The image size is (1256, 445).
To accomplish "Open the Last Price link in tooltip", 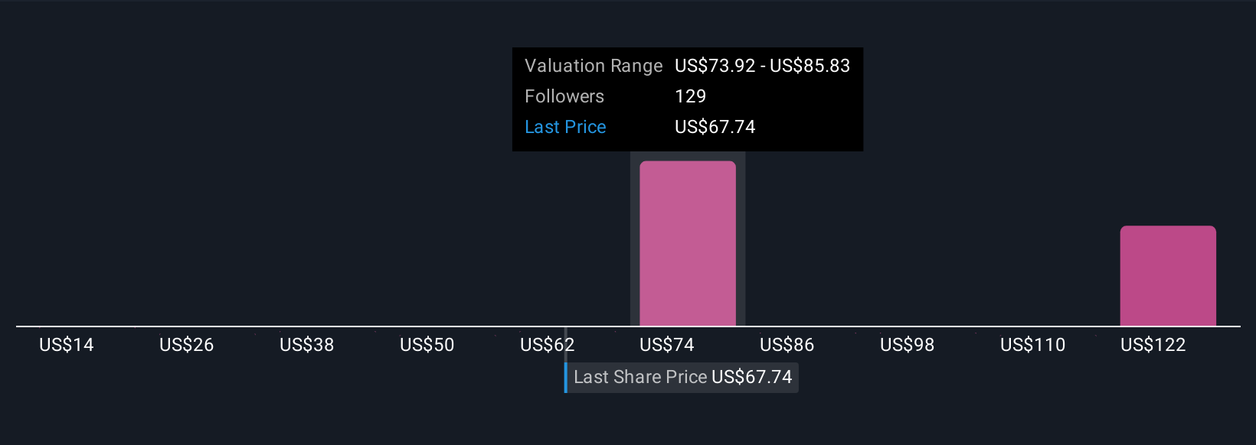I will pyautogui.click(x=565, y=127).
